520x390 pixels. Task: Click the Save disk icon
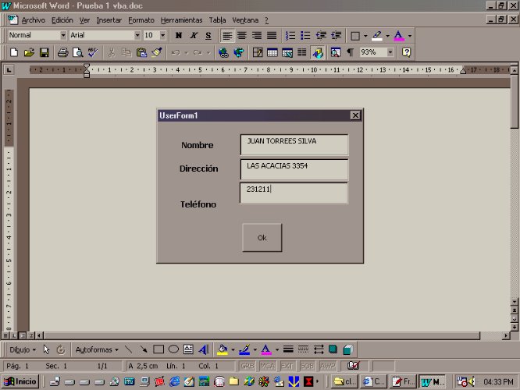(45, 53)
